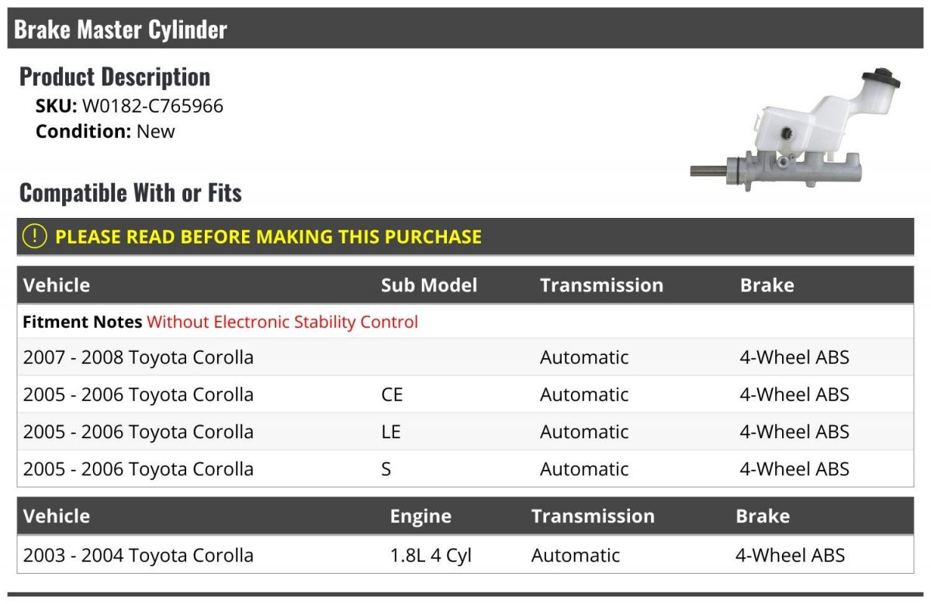Click the 1.8L 4 Cyl engine cell
The image size is (931, 604).
click(x=431, y=556)
